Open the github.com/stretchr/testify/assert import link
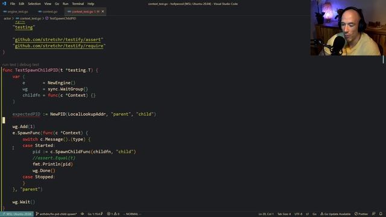 point(58,40)
